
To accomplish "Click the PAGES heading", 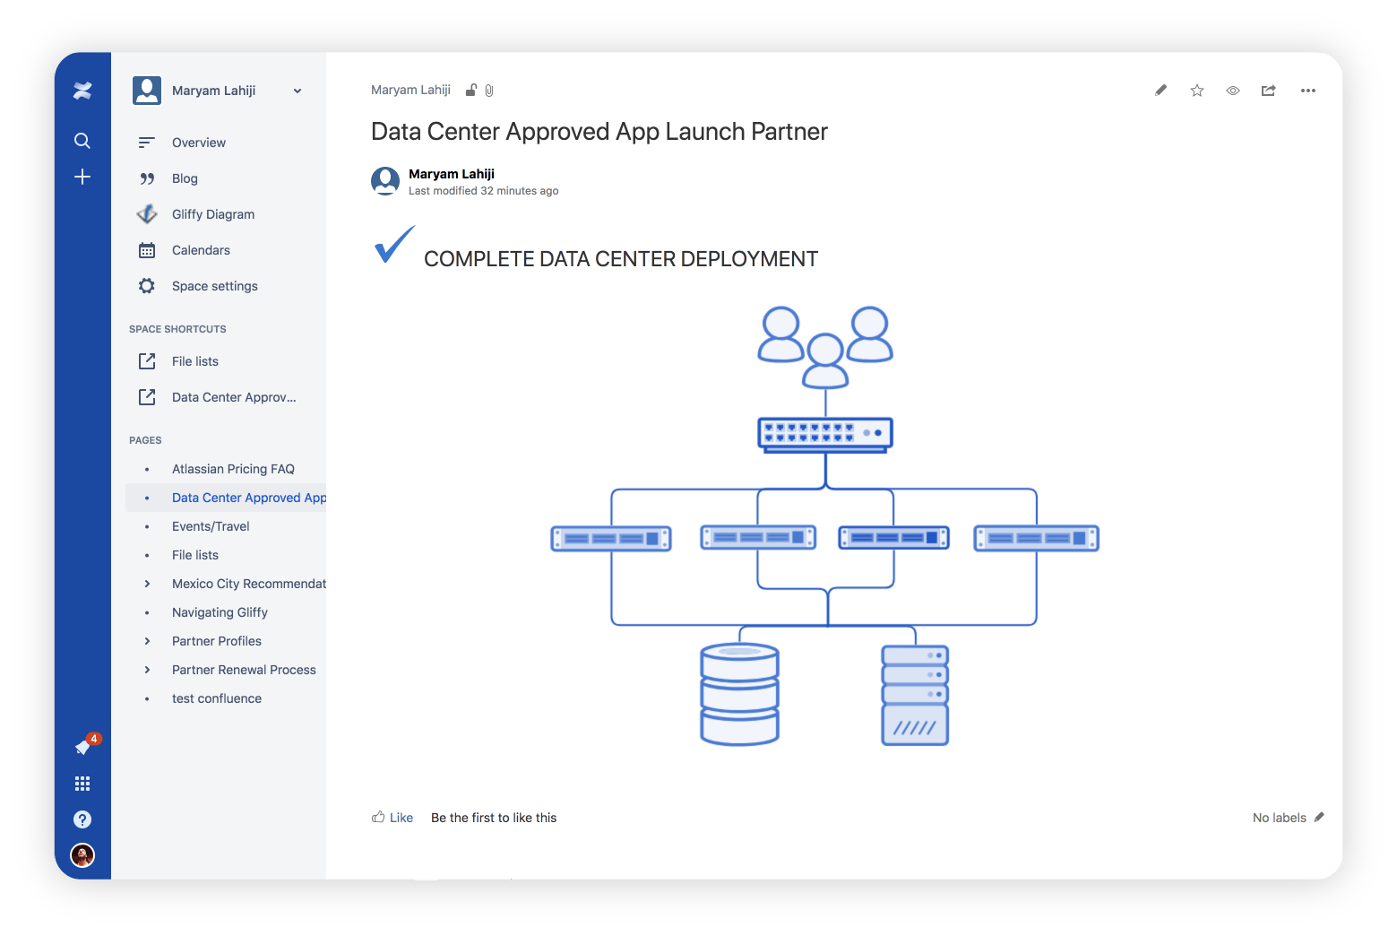I will coord(145,440).
